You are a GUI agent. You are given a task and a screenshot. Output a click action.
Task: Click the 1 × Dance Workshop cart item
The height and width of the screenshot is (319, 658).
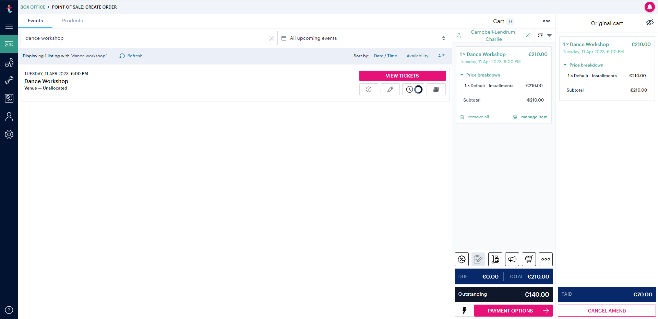coord(482,54)
